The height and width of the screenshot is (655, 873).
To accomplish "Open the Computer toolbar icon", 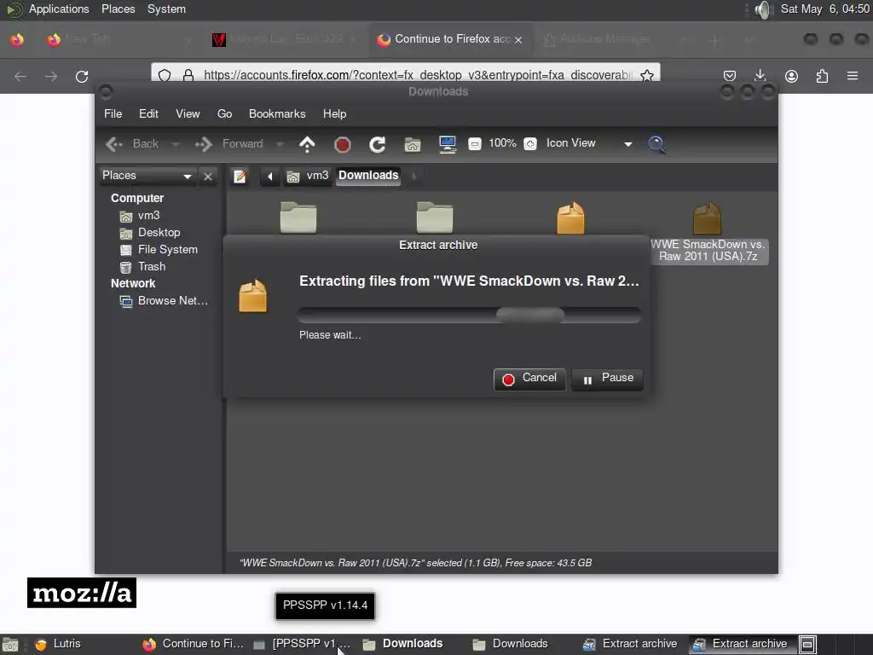I will 448,144.
